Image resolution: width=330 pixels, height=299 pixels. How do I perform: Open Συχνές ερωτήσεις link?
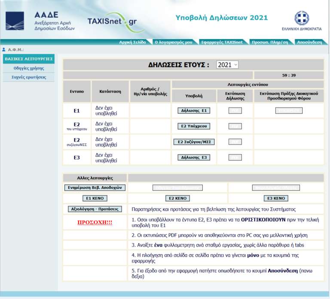[x=29, y=77]
